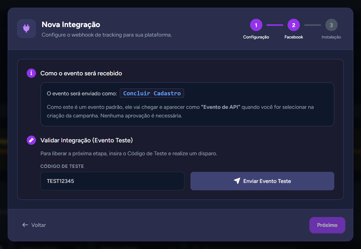Click the Facebook step label
Screen dimensions: 361x249
point(293,37)
